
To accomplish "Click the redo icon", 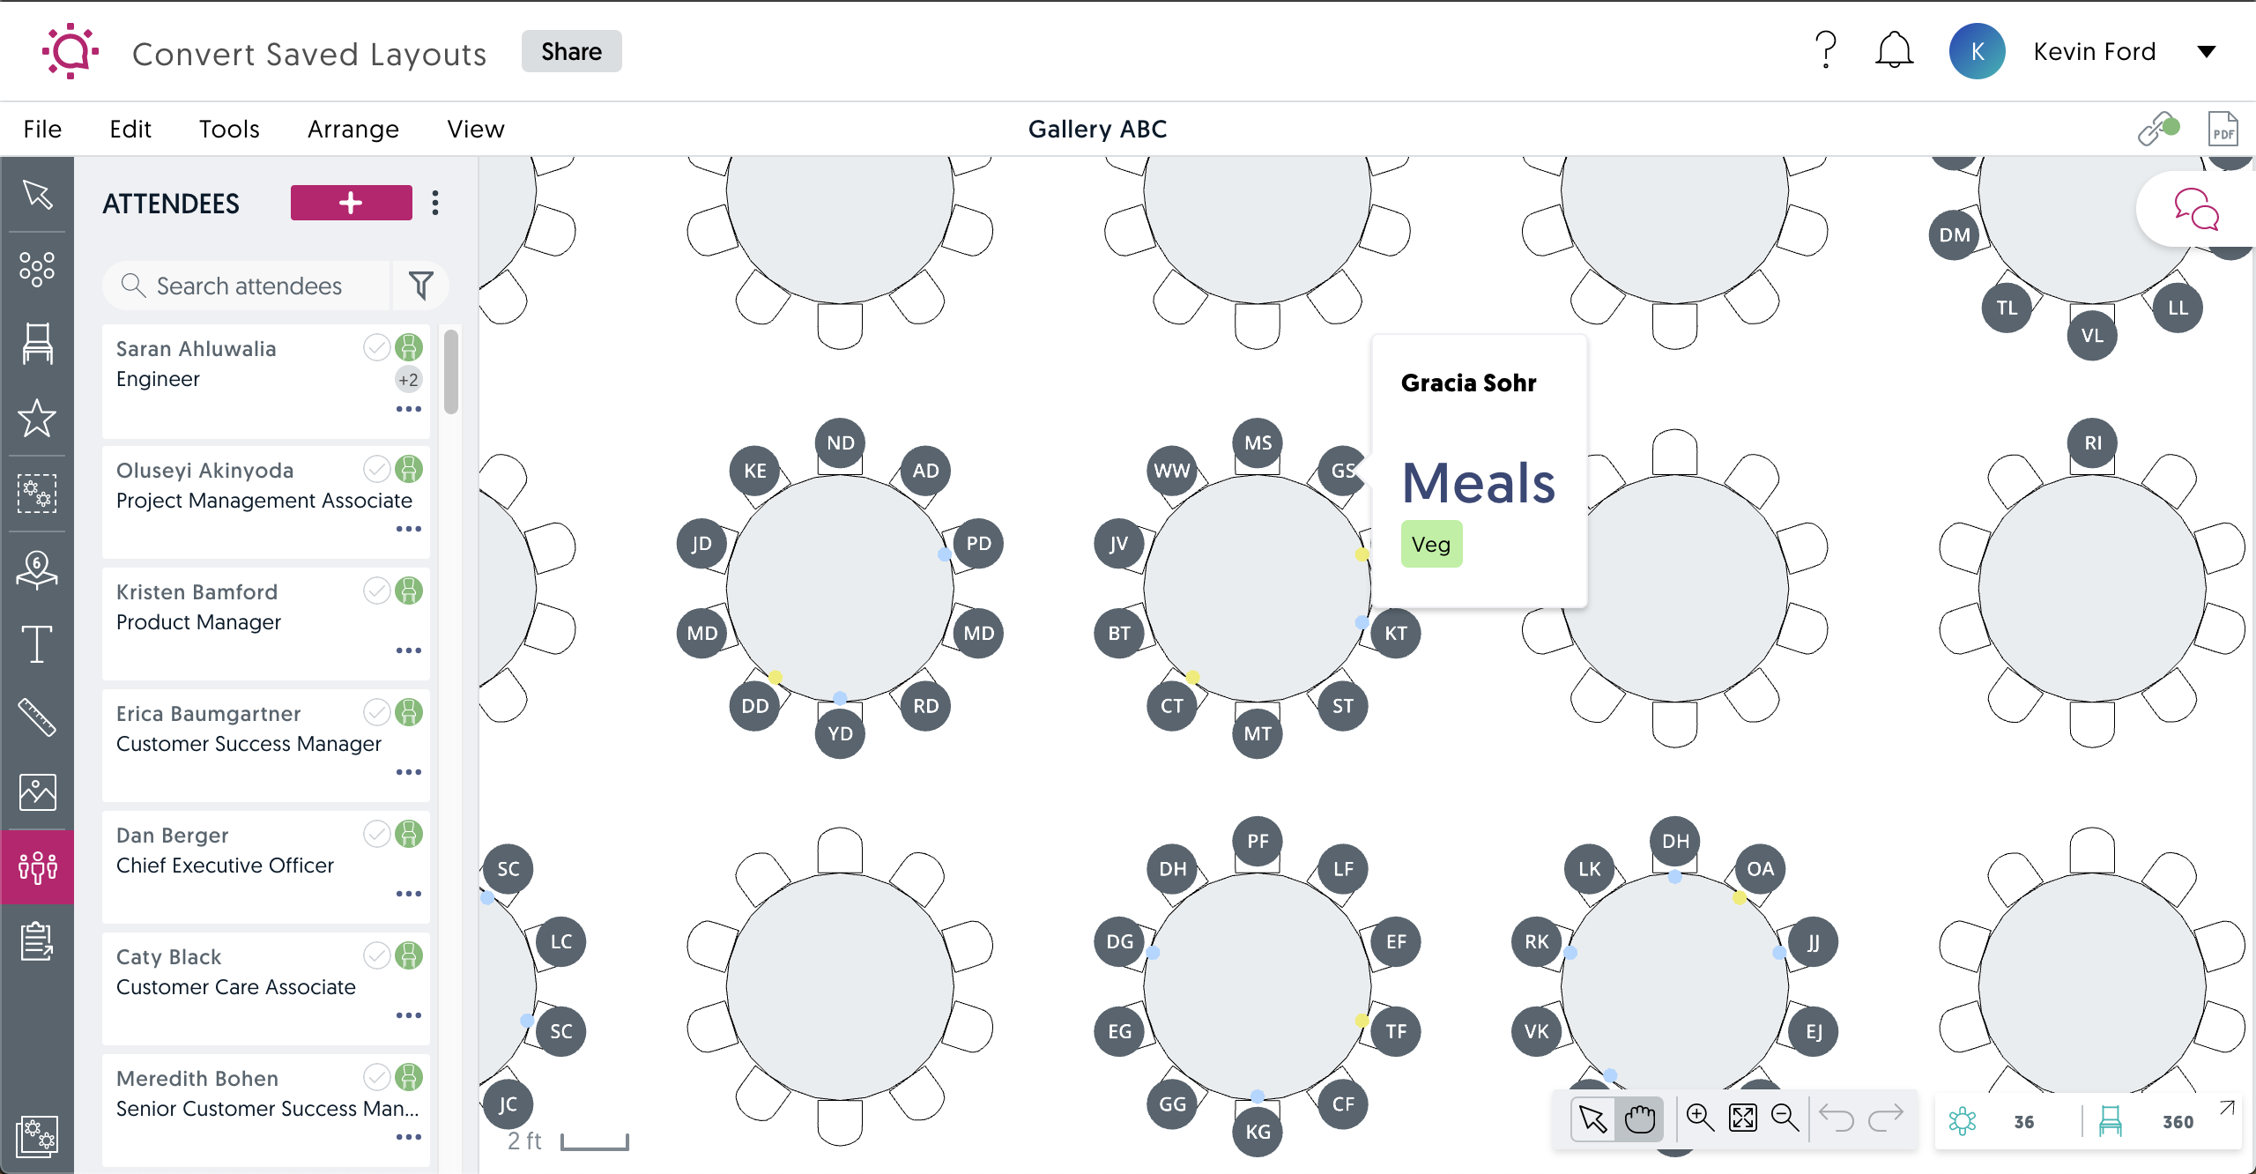I will click(1888, 1118).
